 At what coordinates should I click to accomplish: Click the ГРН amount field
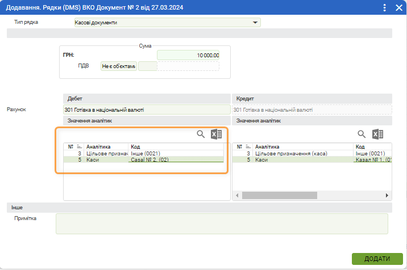click(188, 55)
